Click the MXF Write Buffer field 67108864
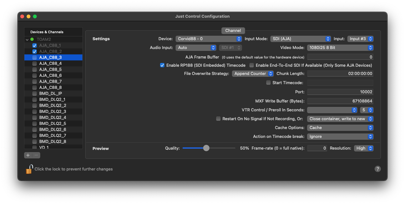The height and width of the screenshot is (204, 405). tap(340, 101)
